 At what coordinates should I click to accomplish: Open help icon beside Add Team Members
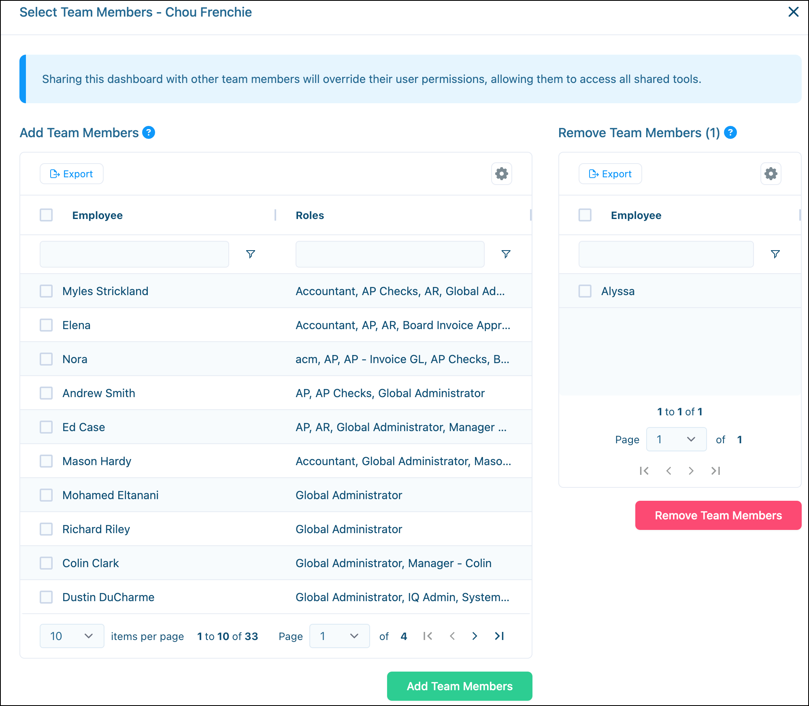tap(149, 132)
